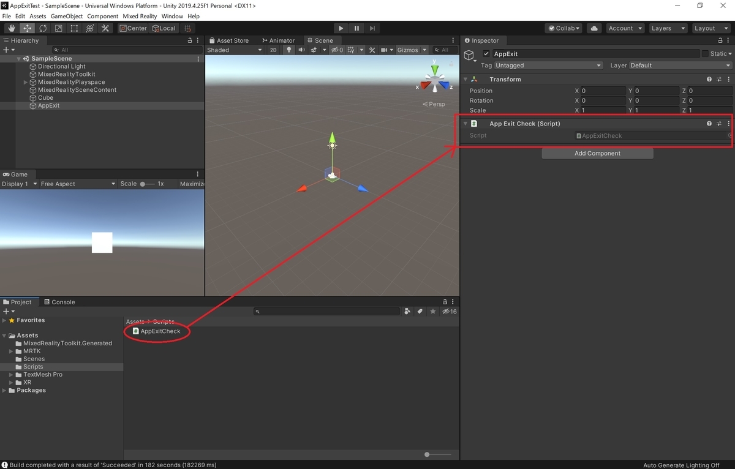Toggle Local handle rotation
This screenshot has width=735, height=469.
pos(164,28)
